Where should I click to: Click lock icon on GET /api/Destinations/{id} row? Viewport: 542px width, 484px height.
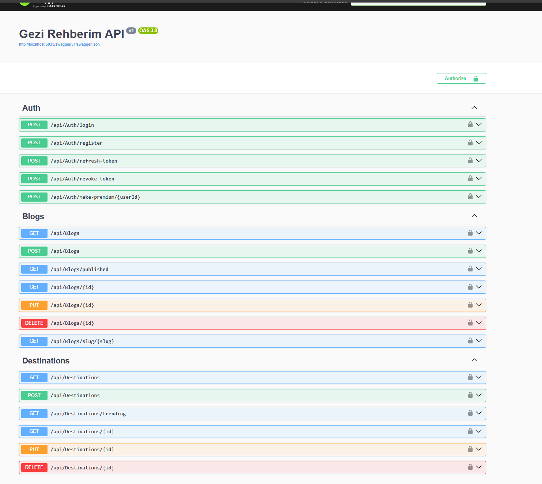point(470,431)
